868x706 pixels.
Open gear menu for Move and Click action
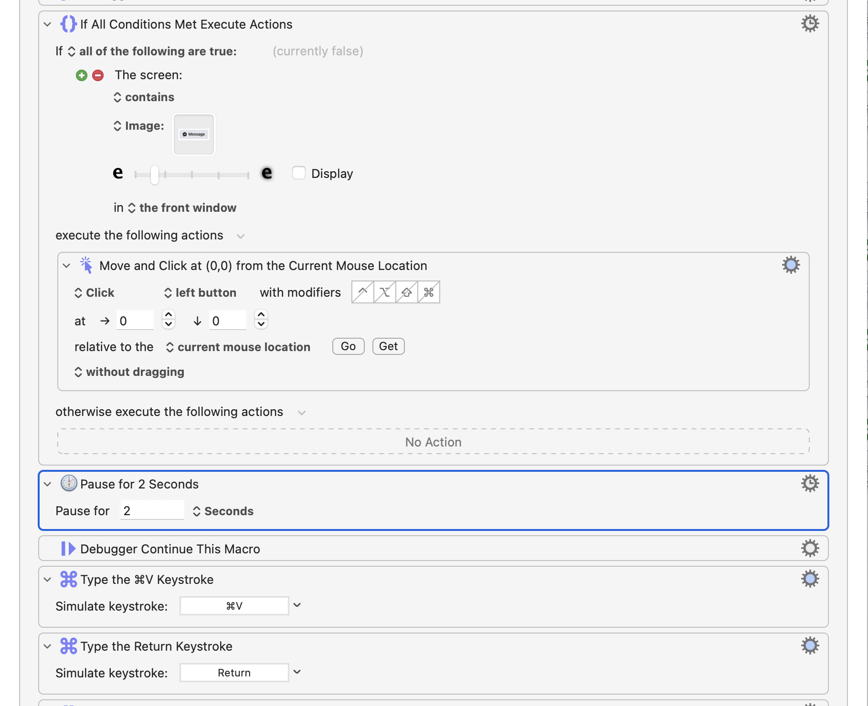[791, 265]
